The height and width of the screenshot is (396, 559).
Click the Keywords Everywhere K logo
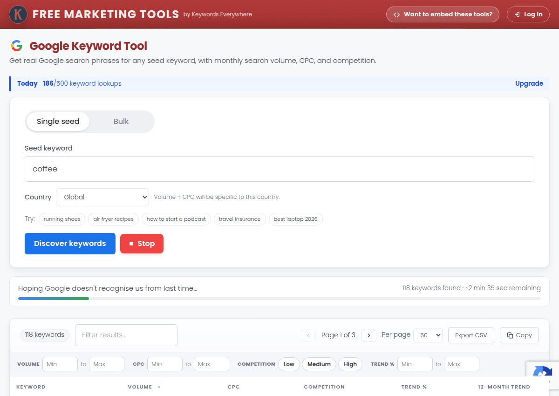[18, 14]
